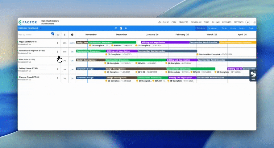Screen dimensions: 274x148
Task: Jump to today using the calendar icon
Action: [121, 28]
